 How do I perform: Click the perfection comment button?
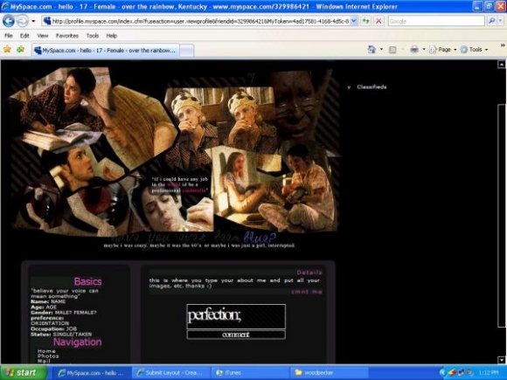pyautogui.click(x=236, y=335)
